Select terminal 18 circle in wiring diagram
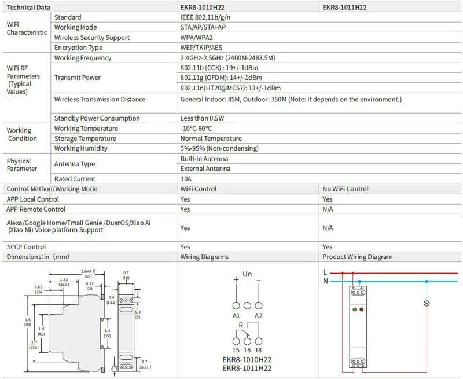Image resolution: width=463 pixels, height=379 pixels. pyautogui.click(x=259, y=341)
